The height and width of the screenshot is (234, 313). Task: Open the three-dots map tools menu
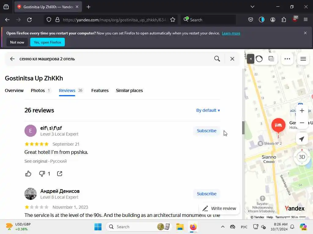tap(287, 59)
